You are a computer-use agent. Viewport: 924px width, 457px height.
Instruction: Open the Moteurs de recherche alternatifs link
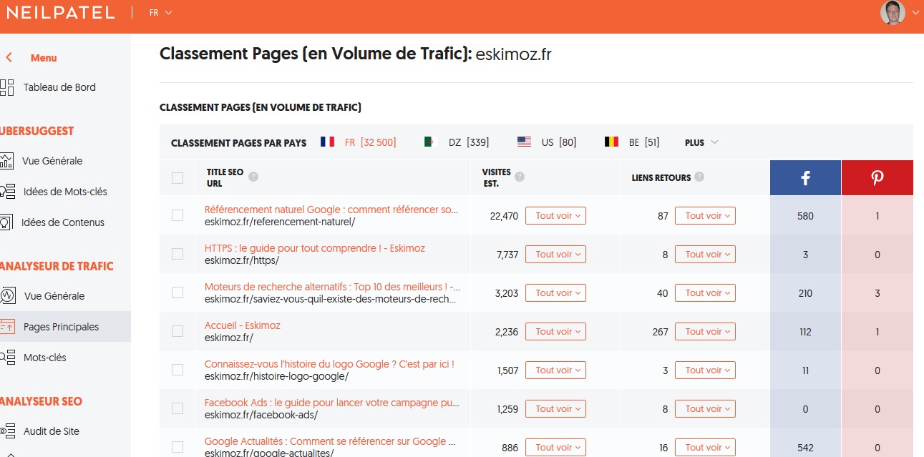(332, 287)
